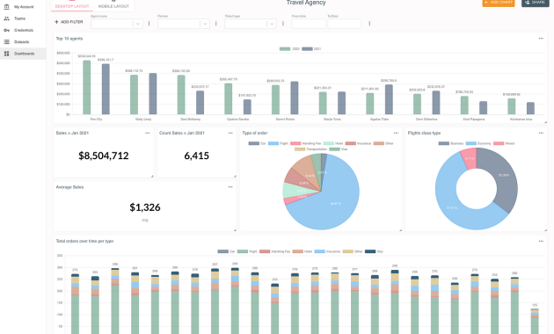554x334 pixels.
Task: Open the Credentials key icon
Action: tap(6, 30)
